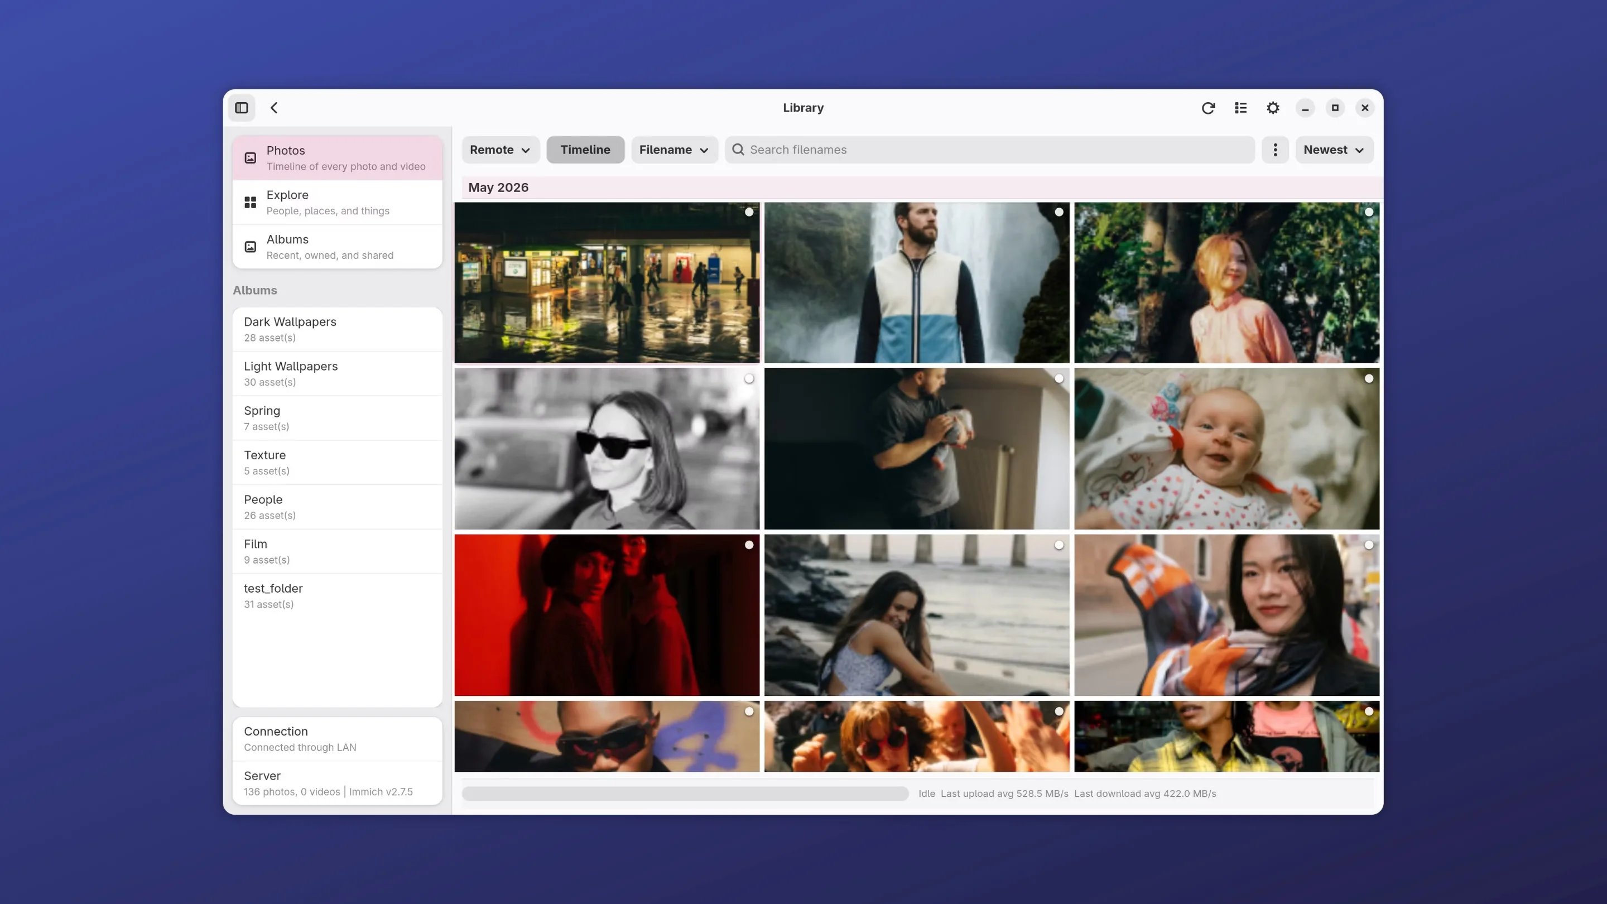The height and width of the screenshot is (904, 1607).
Task: Click 'Last upload avg 528.5 MB/s' status
Action: 1004,794
